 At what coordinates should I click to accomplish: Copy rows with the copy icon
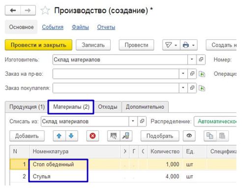point(210,136)
